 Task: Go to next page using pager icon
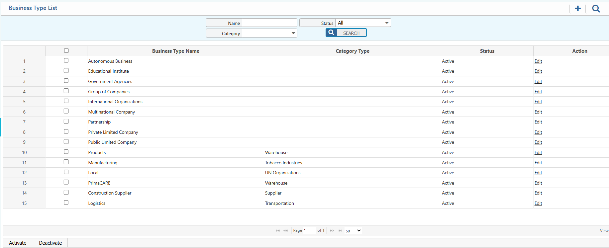point(332,231)
